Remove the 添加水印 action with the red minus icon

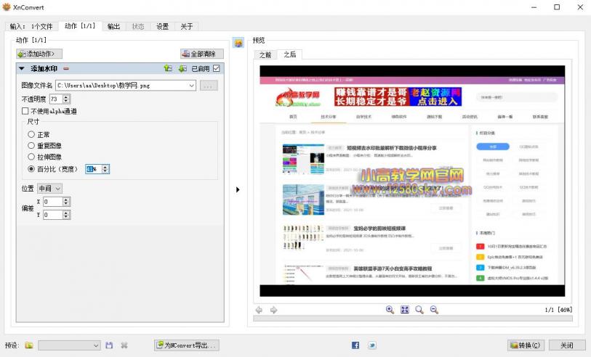66,68
